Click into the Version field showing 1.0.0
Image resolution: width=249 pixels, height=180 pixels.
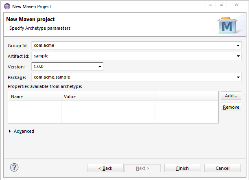click(x=64, y=67)
